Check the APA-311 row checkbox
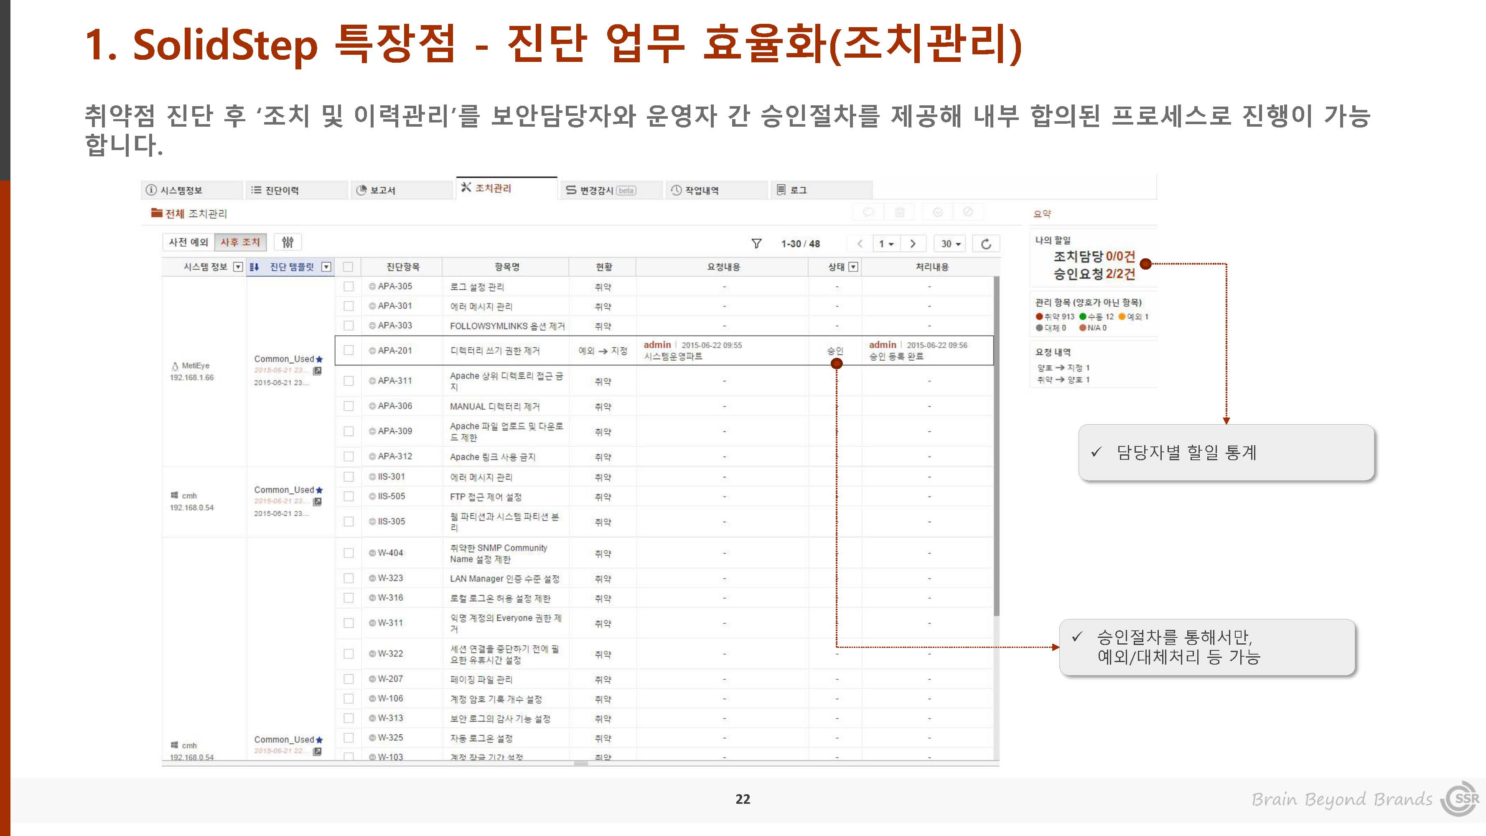The image size is (1486, 836). coord(349,381)
